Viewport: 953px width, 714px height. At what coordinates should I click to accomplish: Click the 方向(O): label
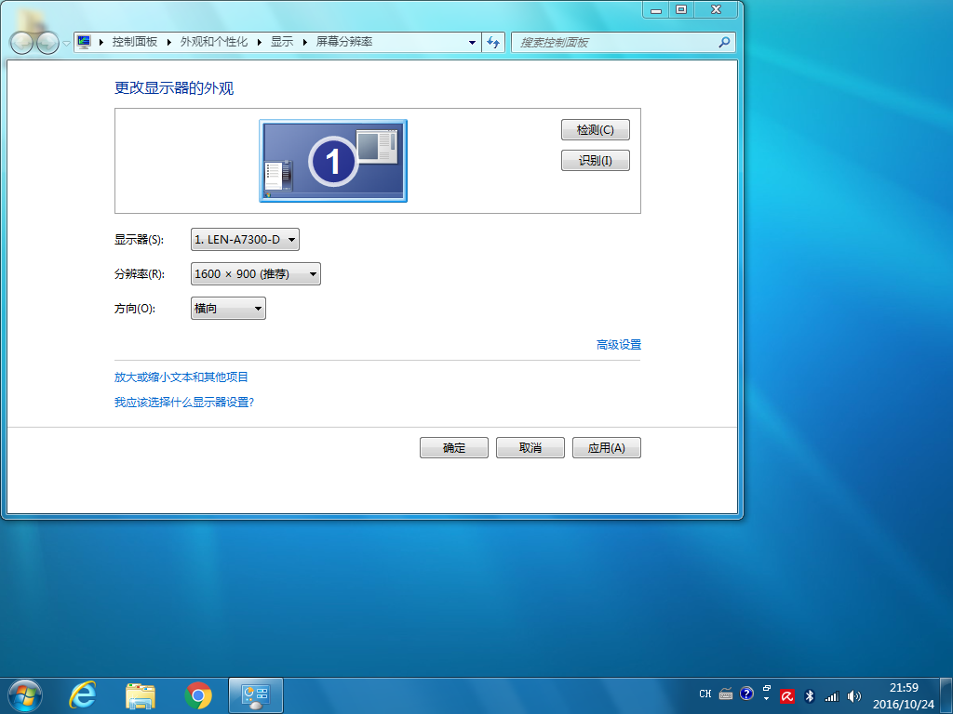coord(135,309)
